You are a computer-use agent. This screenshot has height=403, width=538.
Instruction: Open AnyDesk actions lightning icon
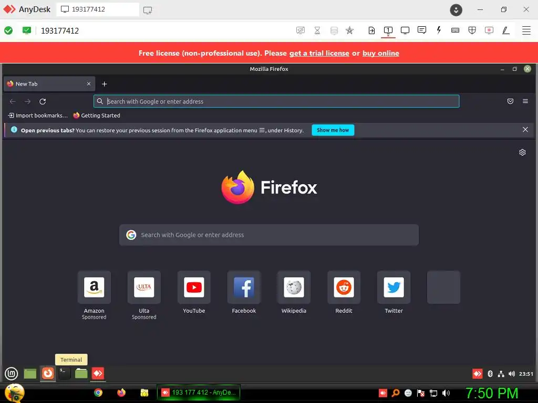[x=439, y=30]
